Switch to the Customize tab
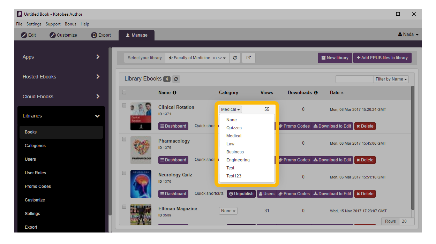The height and width of the screenshot is (244, 436). pos(63,35)
